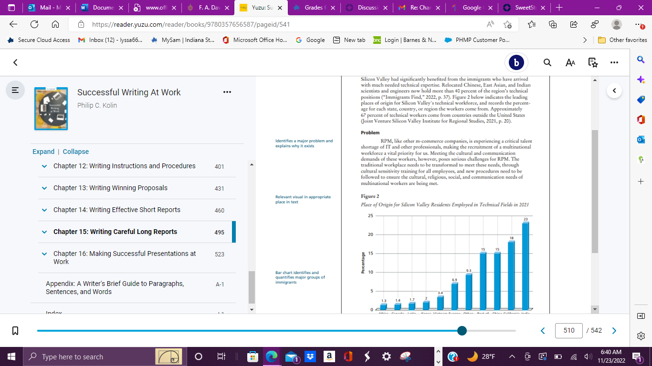Click the page progress slider handle

462,331
